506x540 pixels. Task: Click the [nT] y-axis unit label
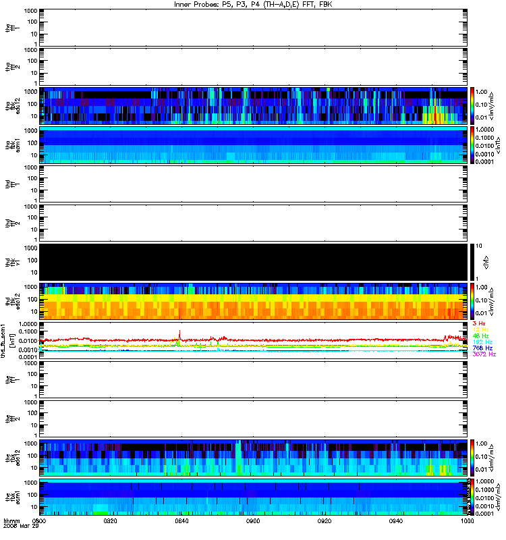[x=12, y=340]
